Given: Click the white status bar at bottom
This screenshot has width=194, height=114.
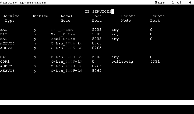Looking at the screenshot, I should [97, 102].
